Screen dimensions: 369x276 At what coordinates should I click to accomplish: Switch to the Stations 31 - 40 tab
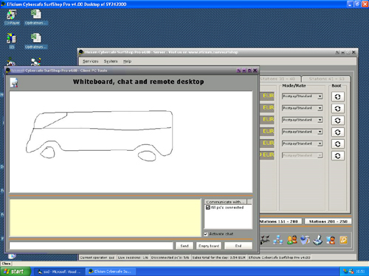[280, 79]
